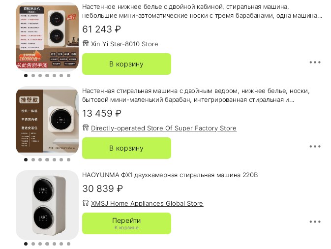Open title of the 61 243 ₽ wall washer
The height and width of the screenshot is (249, 331).
[202, 11]
